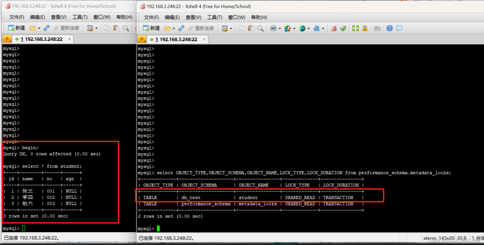
Task: Open 文件(F) menu in right window
Action: [151, 17]
